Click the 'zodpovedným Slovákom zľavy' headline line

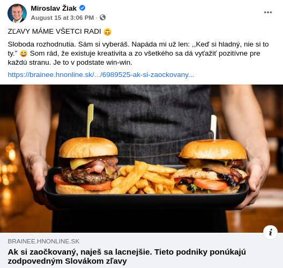pyautogui.click(x=67, y=261)
